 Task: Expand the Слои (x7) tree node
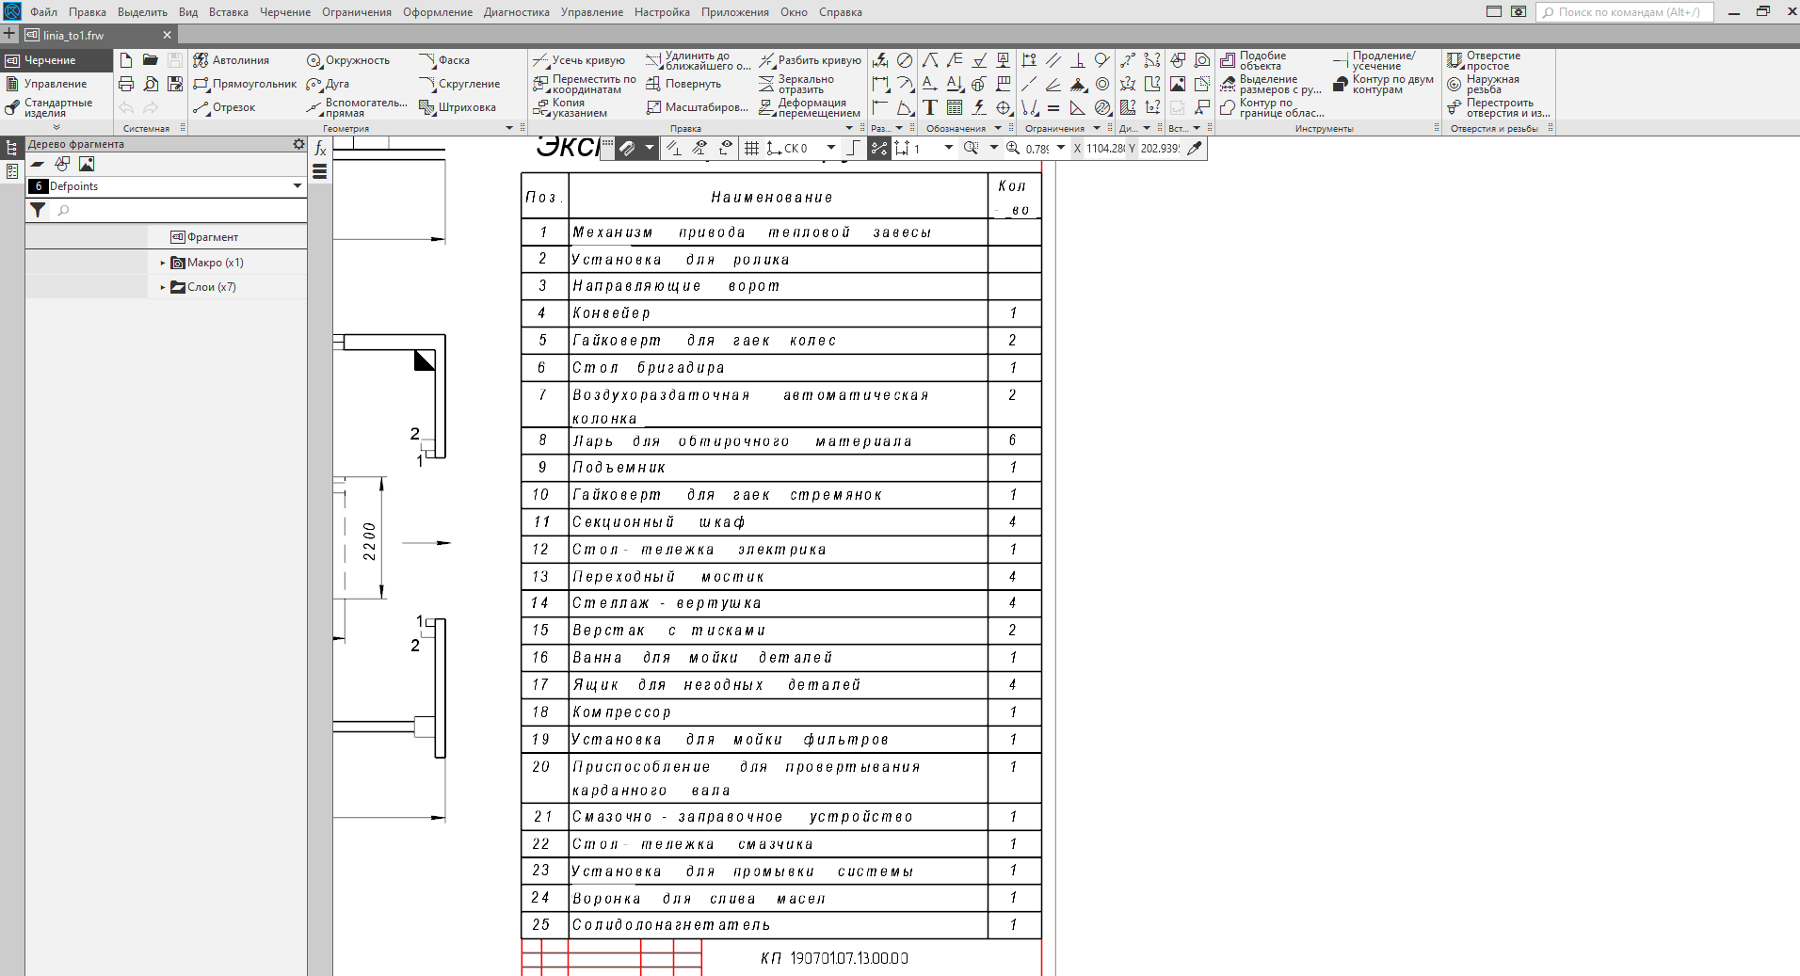pyautogui.click(x=163, y=287)
